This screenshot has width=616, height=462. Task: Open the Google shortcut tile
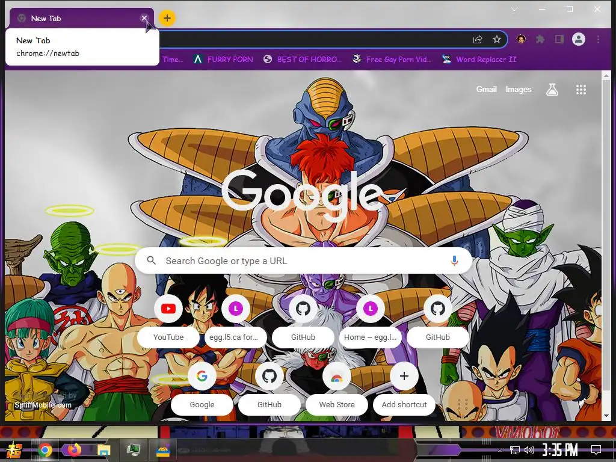click(202, 389)
